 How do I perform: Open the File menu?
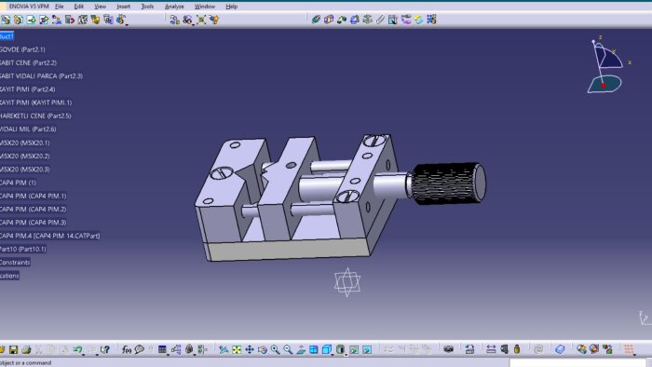pyautogui.click(x=60, y=7)
